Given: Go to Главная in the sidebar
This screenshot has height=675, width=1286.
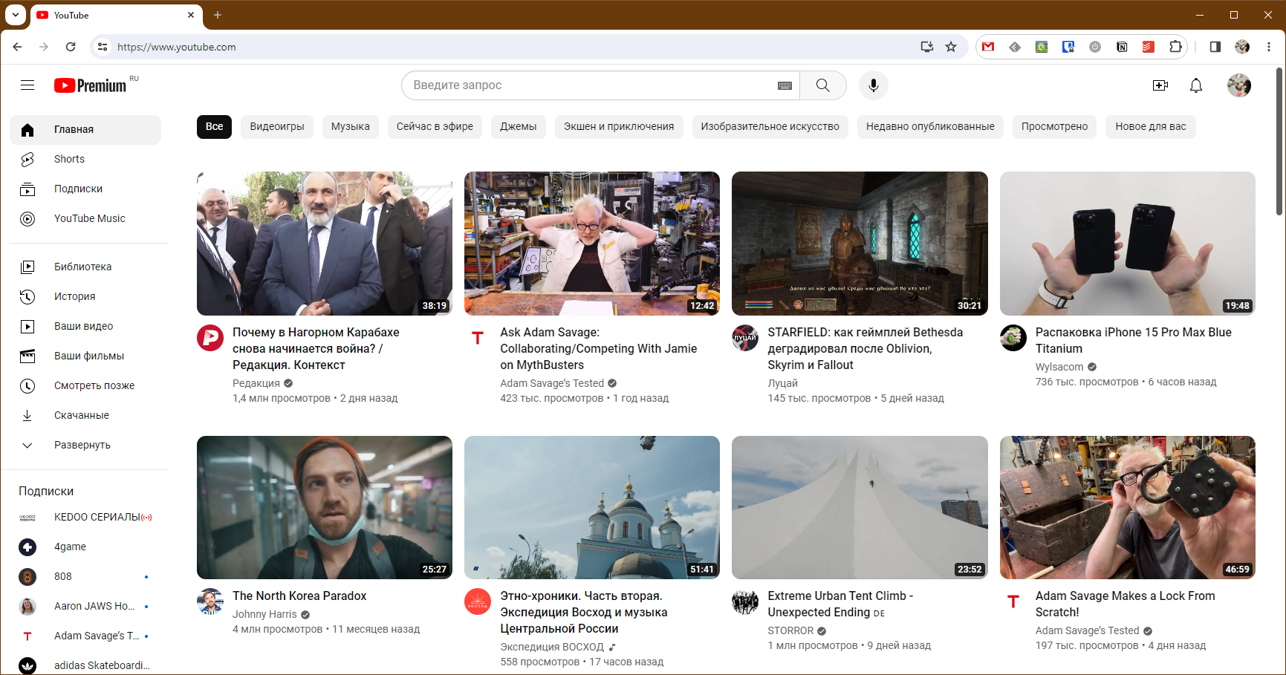Looking at the screenshot, I should click(x=85, y=129).
